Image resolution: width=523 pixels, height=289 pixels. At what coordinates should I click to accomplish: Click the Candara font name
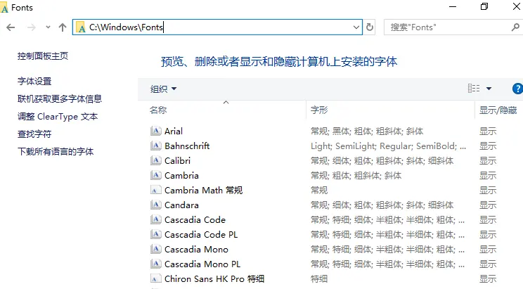[x=181, y=205]
